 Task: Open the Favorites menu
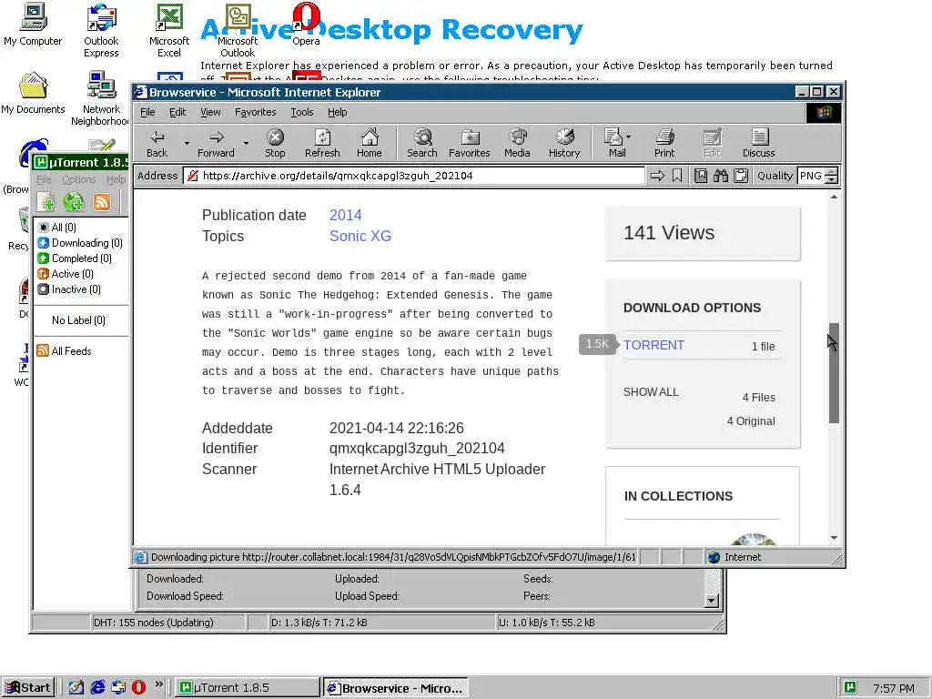pyautogui.click(x=255, y=112)
